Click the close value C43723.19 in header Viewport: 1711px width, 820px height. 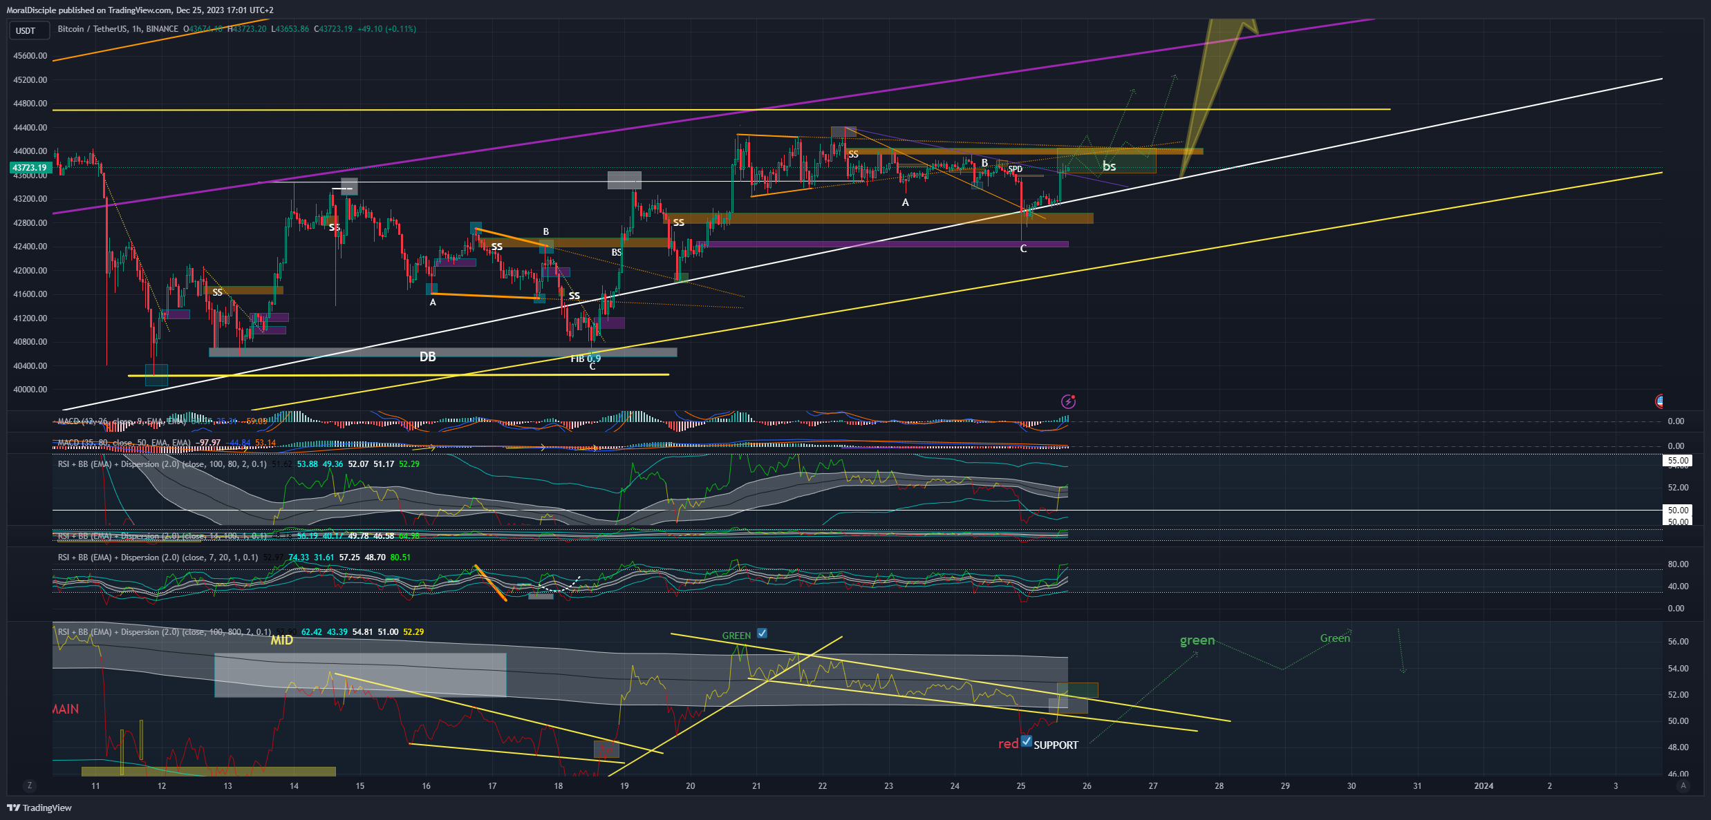point(333,29)
